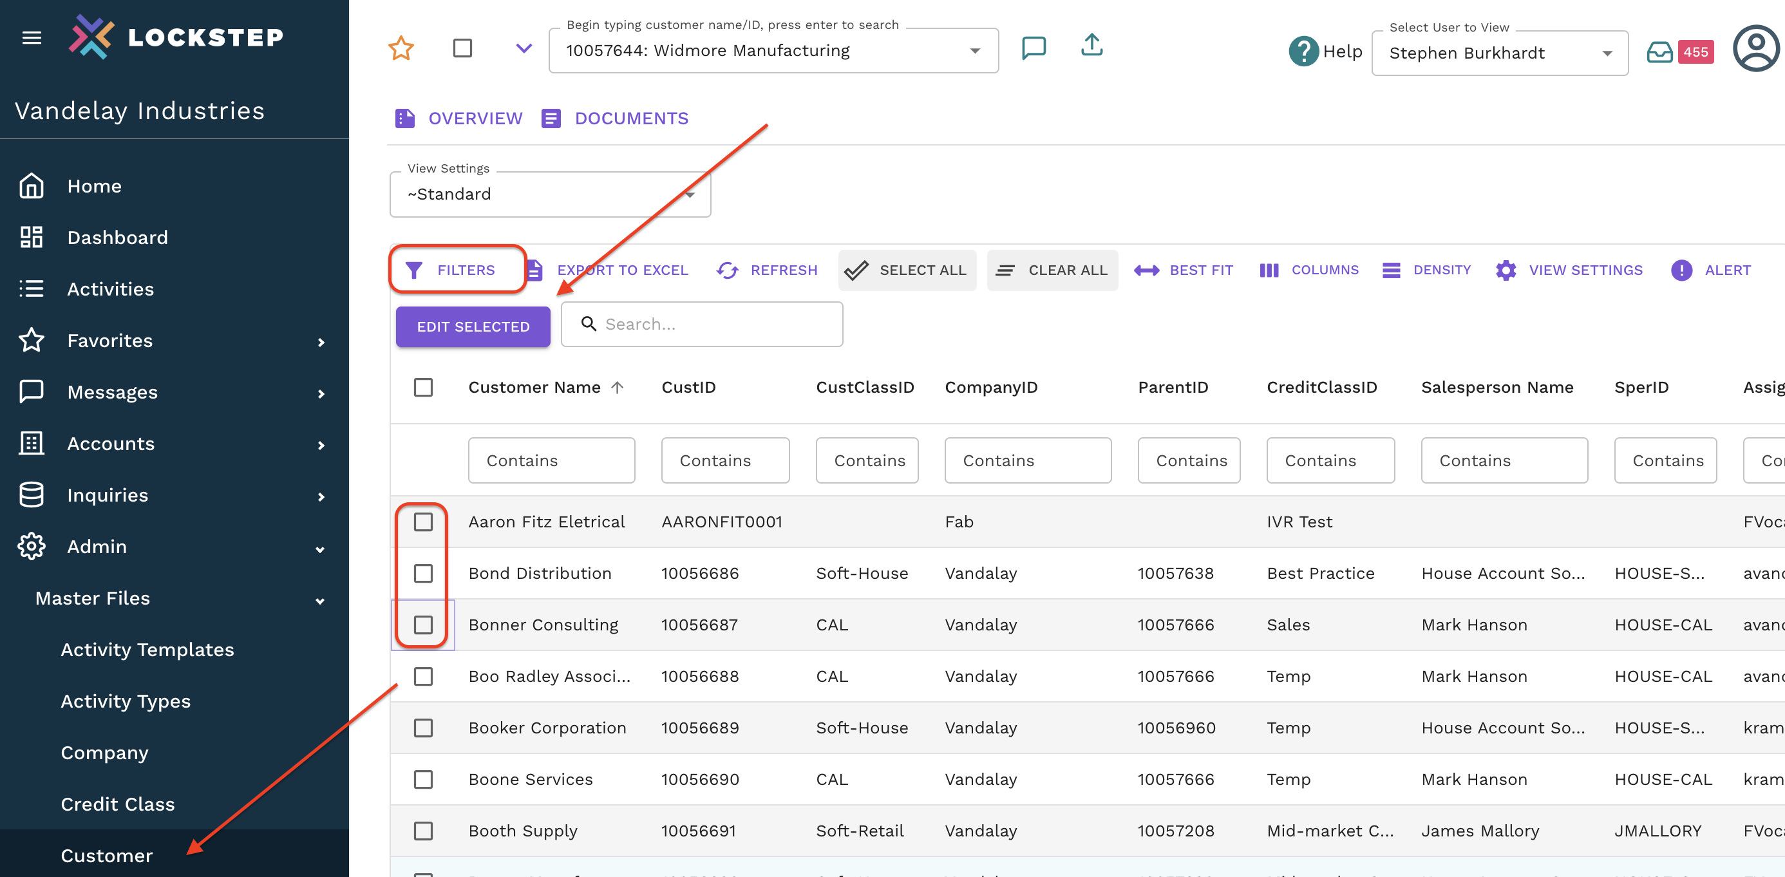The height and width of the screenshot is (877, 1785).
Task: Click the favorite star icon in top bar
Action: [401, 48]
